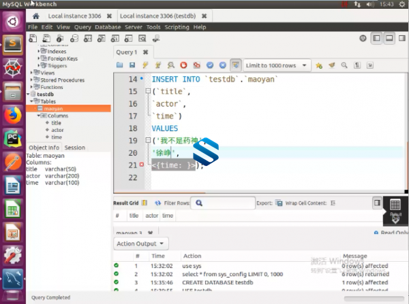Image resolution: width=409 pixels, height=304 pixels.
Task: Execute the query with lightning bolt icon
Action: tap(145, 65)
